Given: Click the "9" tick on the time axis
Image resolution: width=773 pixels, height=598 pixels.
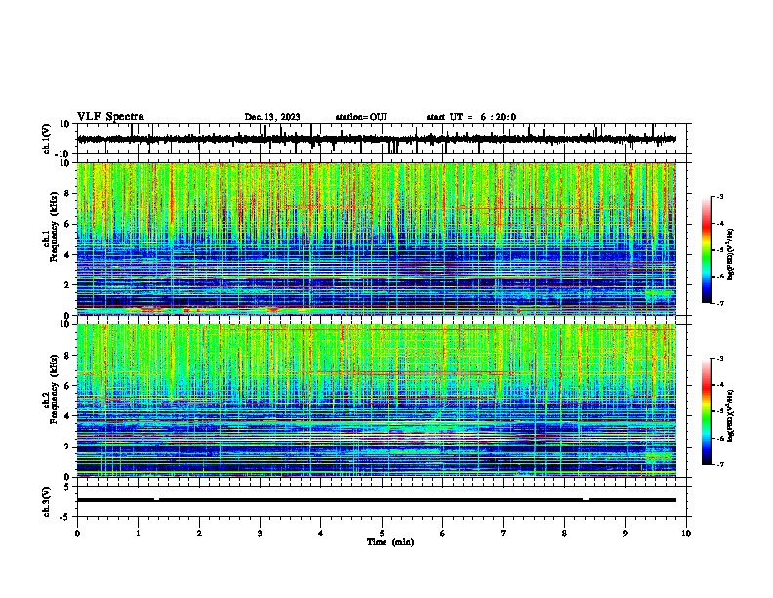Looking at the screenshot, I should pyautogui.click(x=625, y=534).
